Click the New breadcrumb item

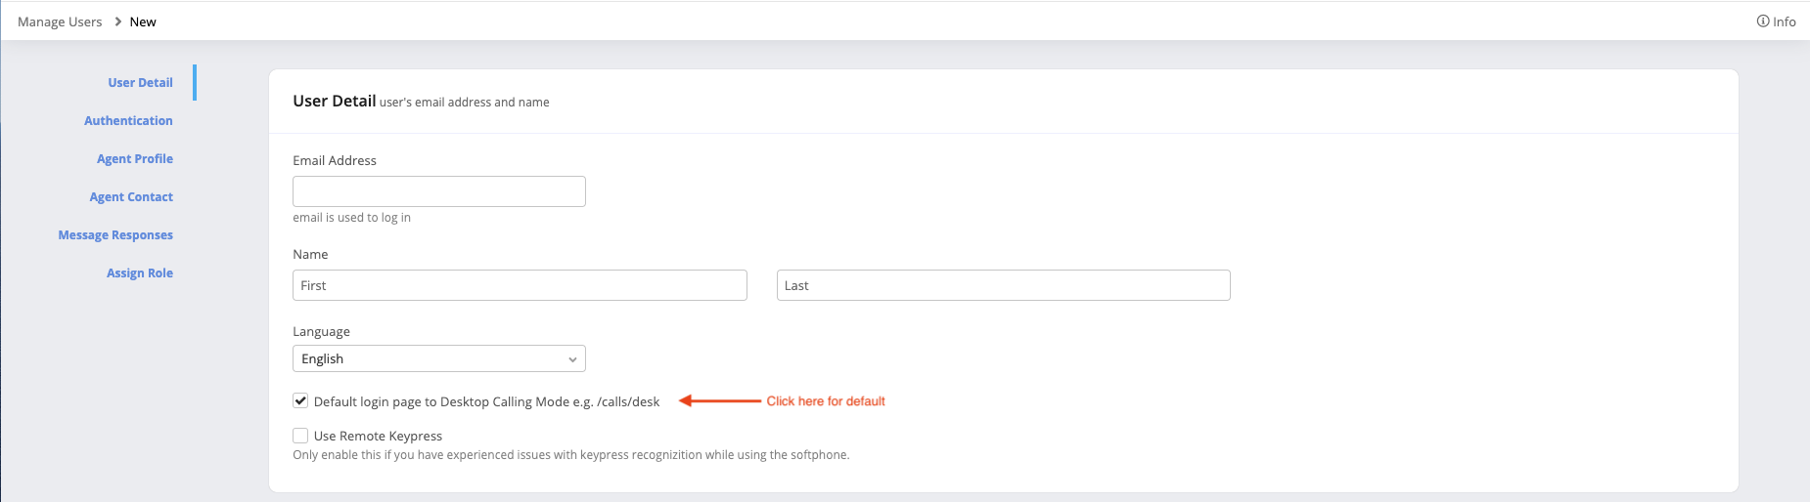click(143, 21)
